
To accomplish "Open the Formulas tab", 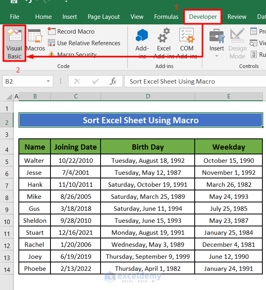I will tap(166, 17).
